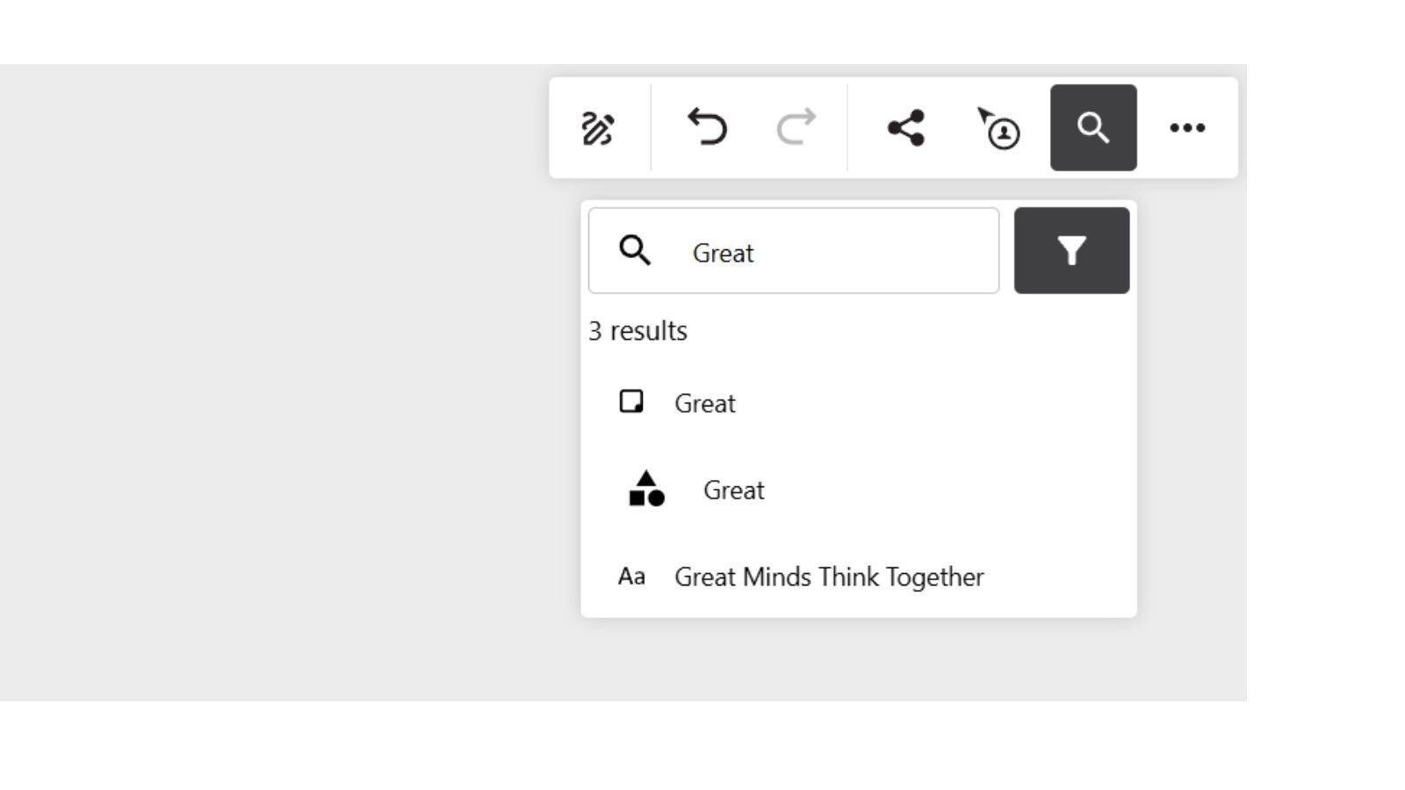Click the shapes icon in results
Screen dimensions: 1405x790
pyautogui.click(x=647, y=489)
